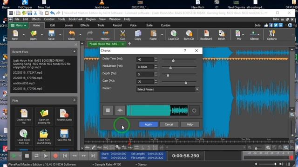
Task: Click the Modulation Hz input field
Action: (145, 67)
